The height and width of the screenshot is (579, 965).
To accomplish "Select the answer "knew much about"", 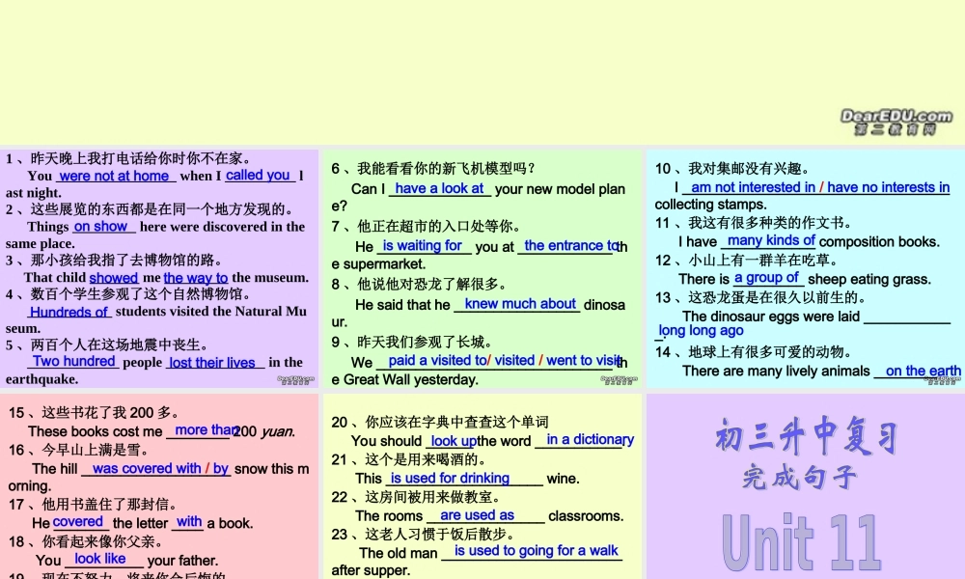I will pyautogui.click(x=520, y=303).
